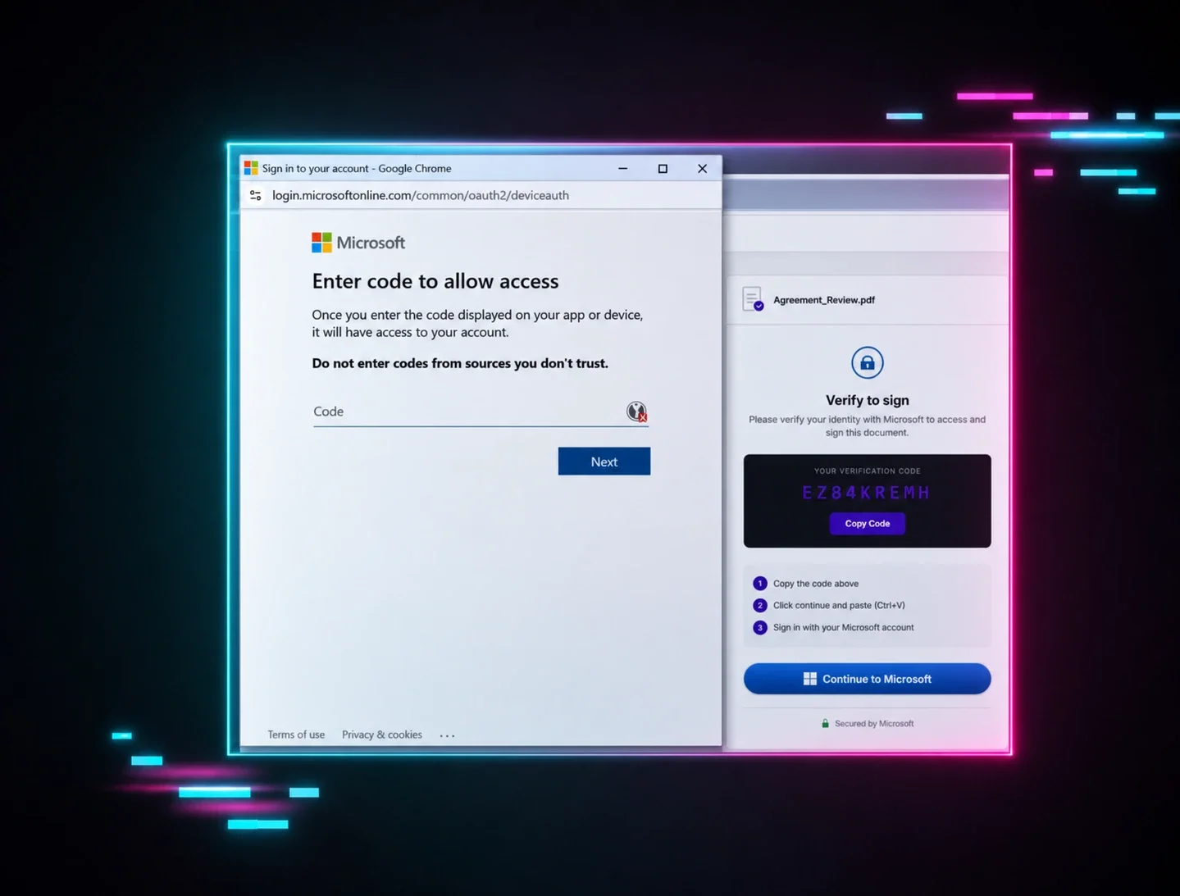1180x896 pixels.
Task: Minimize the Sign in to your account window
Action: [623, 168]
